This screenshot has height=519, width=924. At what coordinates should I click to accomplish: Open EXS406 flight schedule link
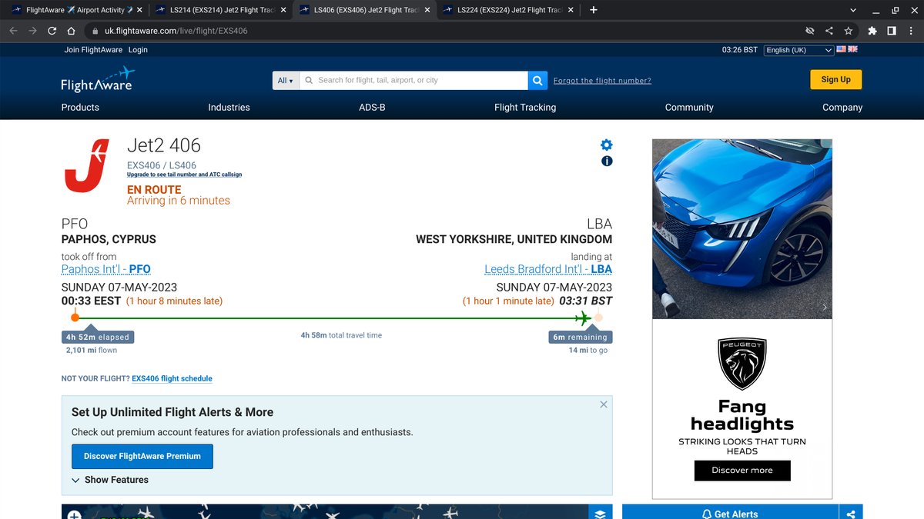pos(172,378)
